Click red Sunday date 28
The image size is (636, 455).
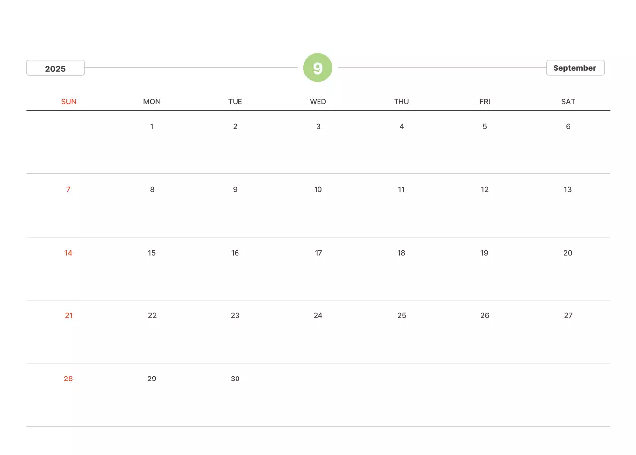68,379
